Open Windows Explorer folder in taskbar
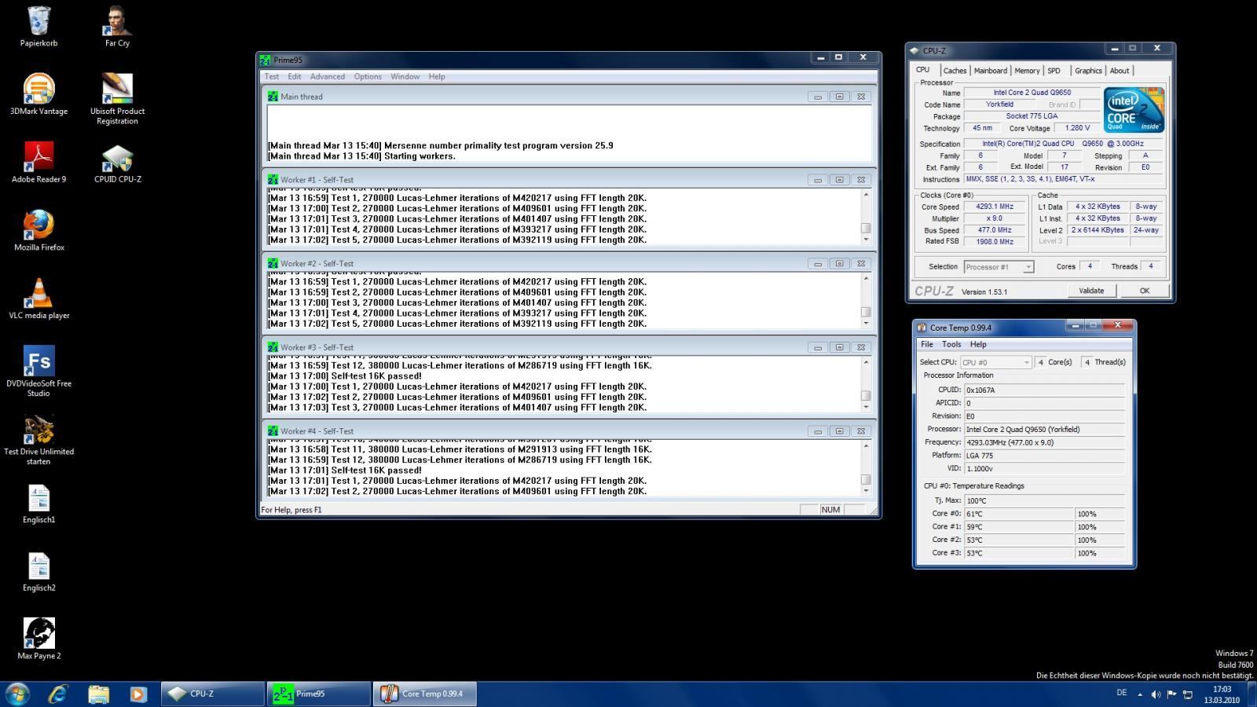The width and height of the screenshot is (1257, 707). click(x=98, y=694)
